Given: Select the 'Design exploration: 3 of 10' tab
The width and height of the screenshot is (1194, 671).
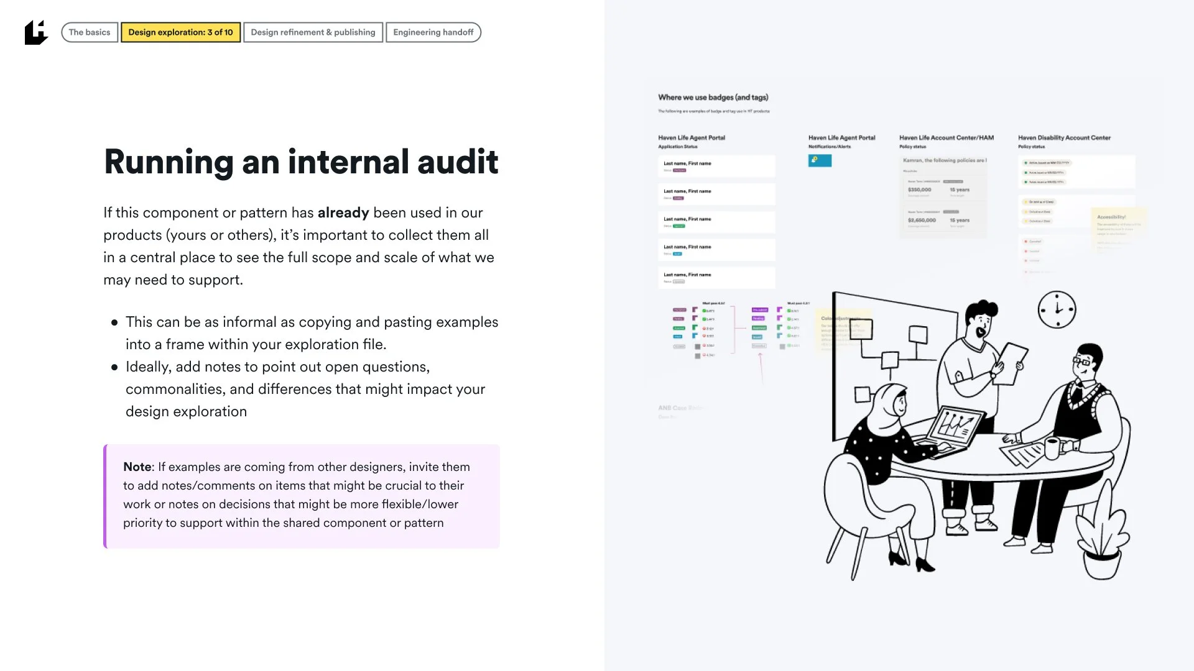Looking at the screenshot, I should click(180, 32).
